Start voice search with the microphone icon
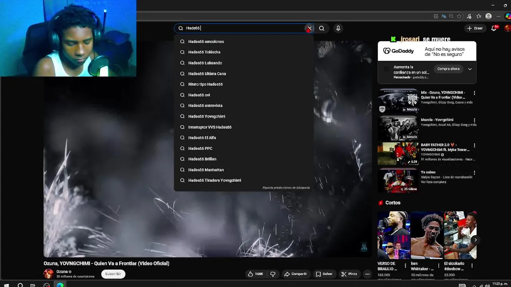The width and height of the screenshot is (511, 287). click(x=338, y=28)
